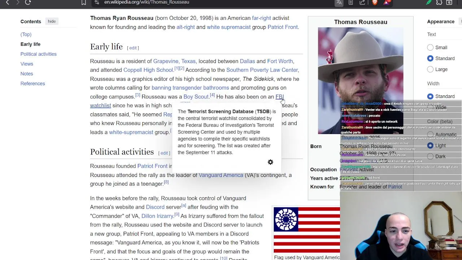Click the share page icon in address bar

362,2
